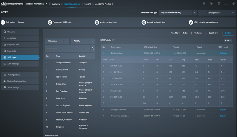Select the Last 7 days time filter
The image size is (237, 137).
coord(213,33)
